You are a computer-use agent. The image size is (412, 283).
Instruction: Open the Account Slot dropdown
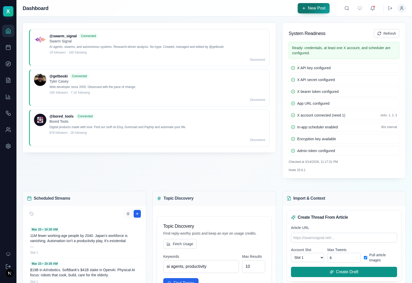pyautogui.click(x=307, y=258)
